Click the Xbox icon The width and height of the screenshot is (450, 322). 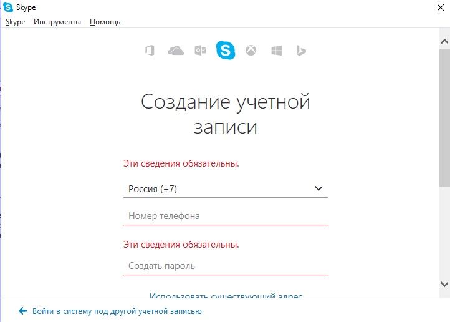click(x=251, y=51)
